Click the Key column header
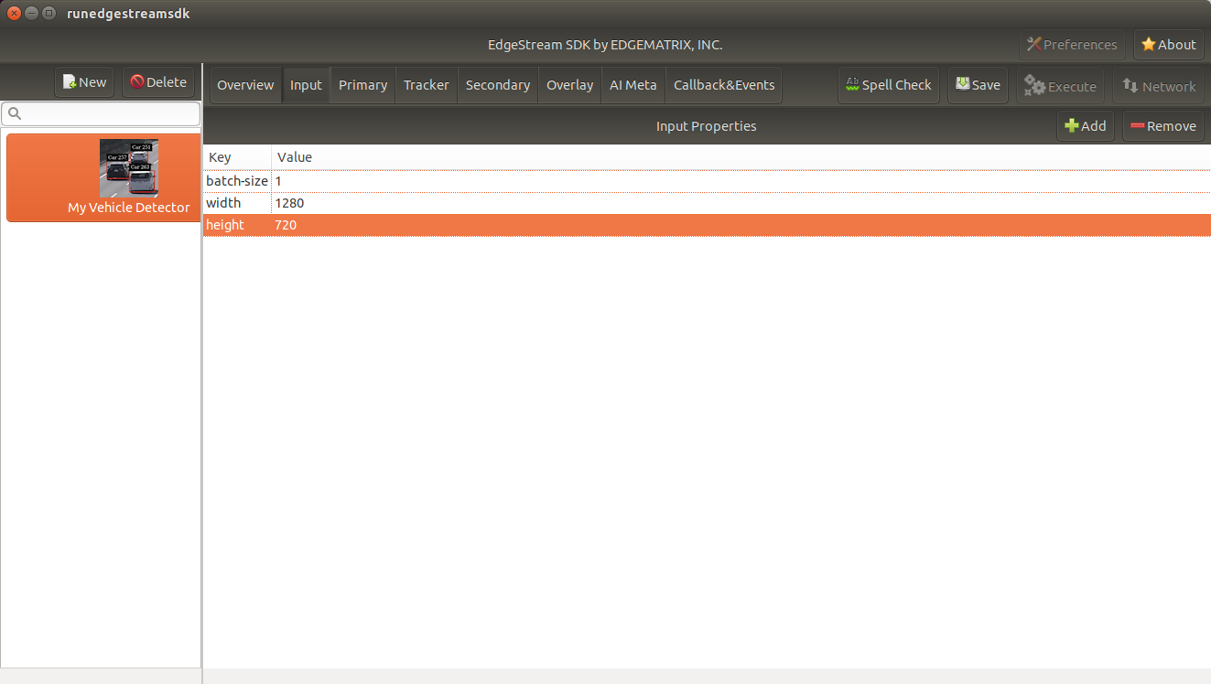Viewport: 1211px width, 684px height. (237, 157)
